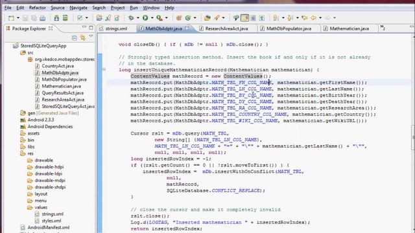Close the MathDbAdptr.java editor tab

tap(187, 28)
